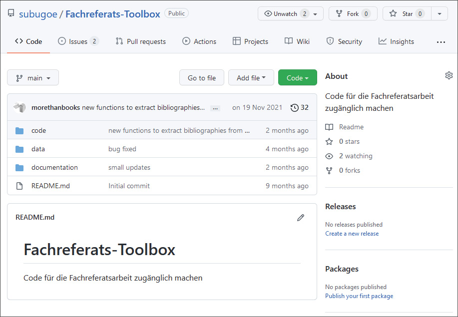Click the commit date 'on 19 Nov 2021'
Image resolution: width=458 pixels, height=317 pixels.
pyautogui.click(x=257, y=107)
